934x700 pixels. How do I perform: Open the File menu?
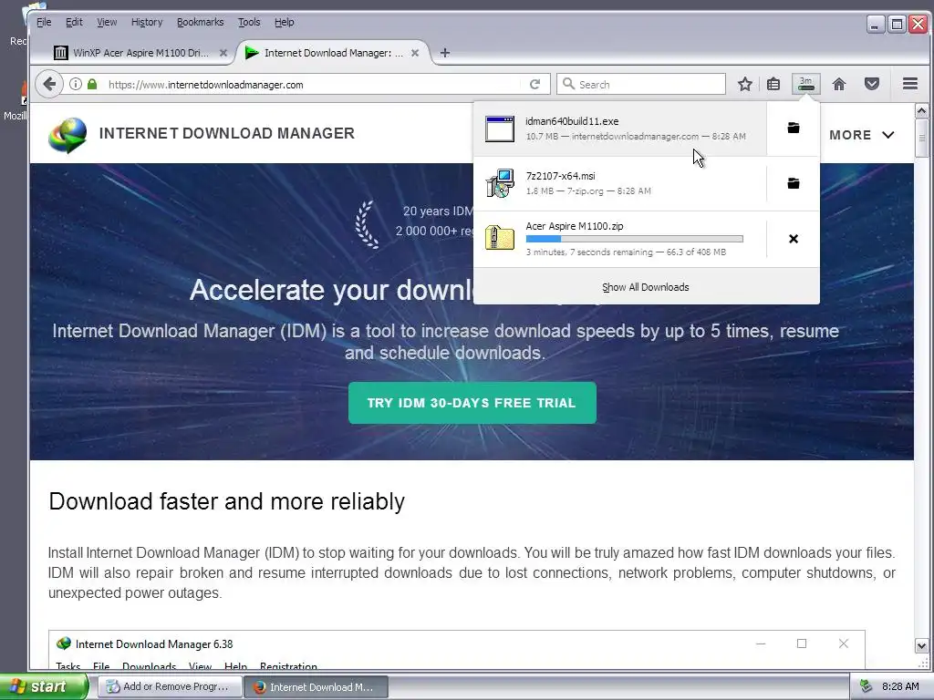click(44, 22)
